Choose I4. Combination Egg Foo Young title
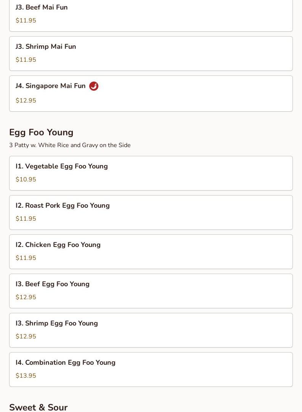The width and height of the screenshot is (302, 412). [66, 362]
